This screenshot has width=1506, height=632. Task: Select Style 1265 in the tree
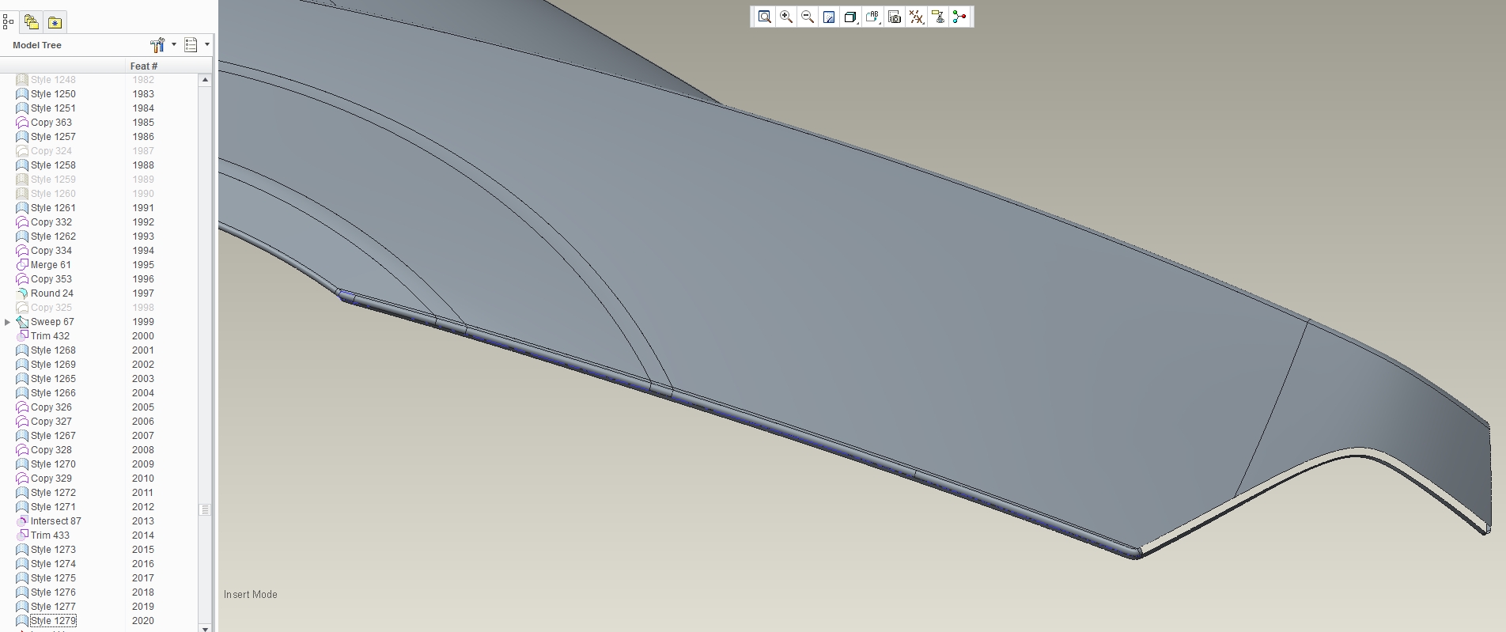tap(53, 379)
